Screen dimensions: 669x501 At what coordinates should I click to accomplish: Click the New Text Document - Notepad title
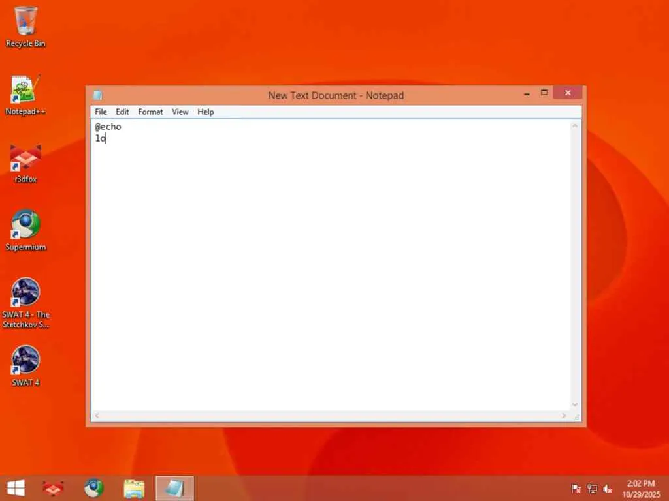(336, 95)
